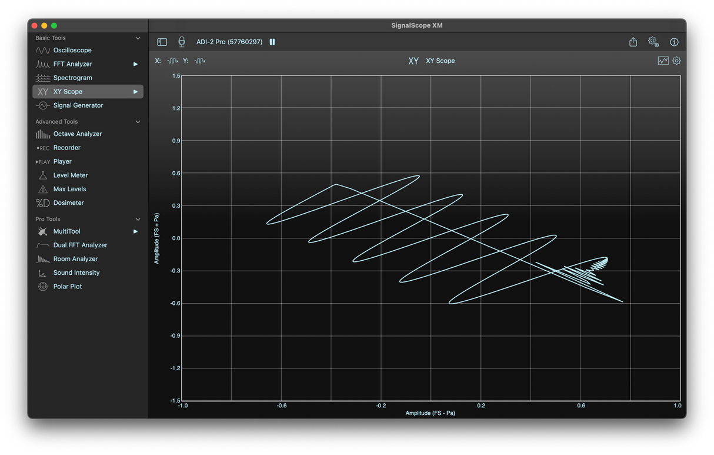Open the Signal Generator tool
This screenshot has width=714, height=455.
78,105
